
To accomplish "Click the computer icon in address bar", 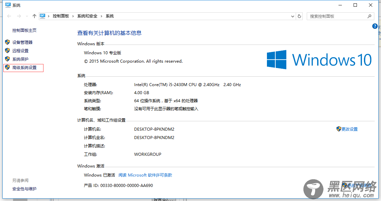I will tap(42, 16).
